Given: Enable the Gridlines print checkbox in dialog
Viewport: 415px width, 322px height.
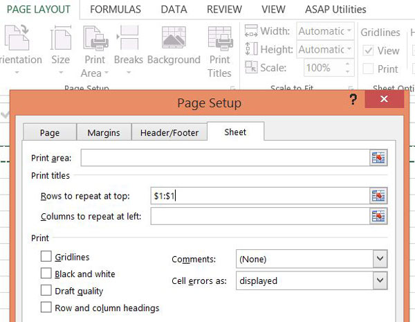Looking at the screenshot, I should (x=46, y=256).
